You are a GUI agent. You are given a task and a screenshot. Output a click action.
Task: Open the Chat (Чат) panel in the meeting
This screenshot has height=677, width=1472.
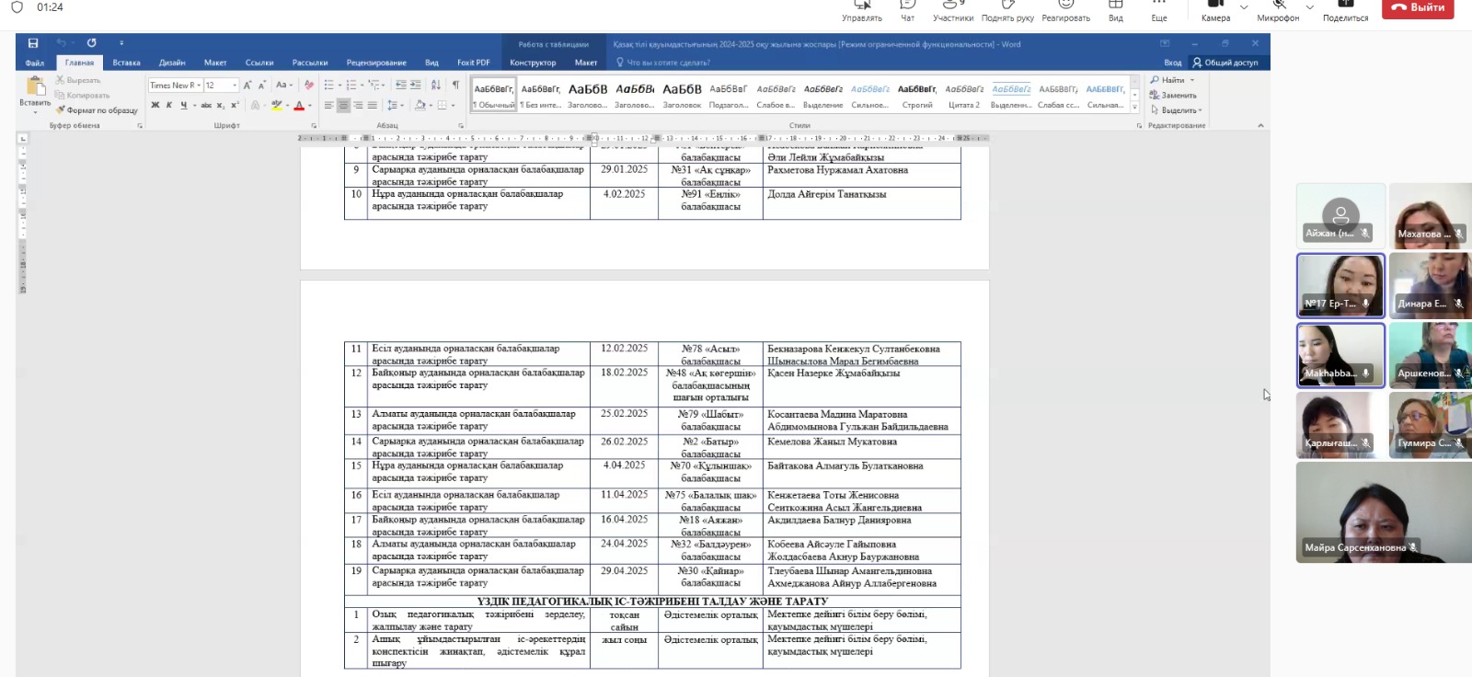[907, 10]
